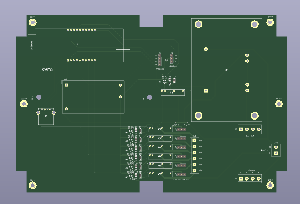
Task: Click relay K7 label
Action: pos(159,175)
